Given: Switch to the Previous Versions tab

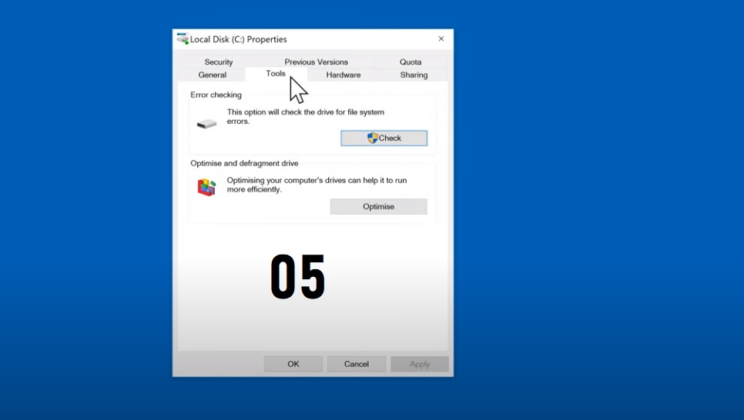Looking at the screenshot, I should click(x=316, y=62).
